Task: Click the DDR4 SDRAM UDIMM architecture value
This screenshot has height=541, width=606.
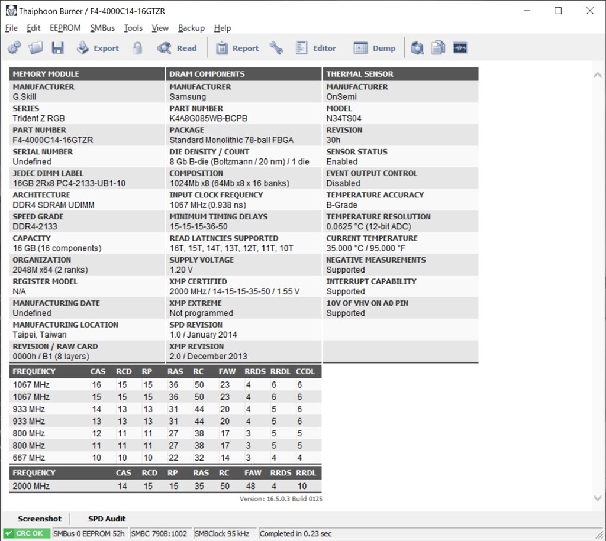Action: (x=53, y=205)
